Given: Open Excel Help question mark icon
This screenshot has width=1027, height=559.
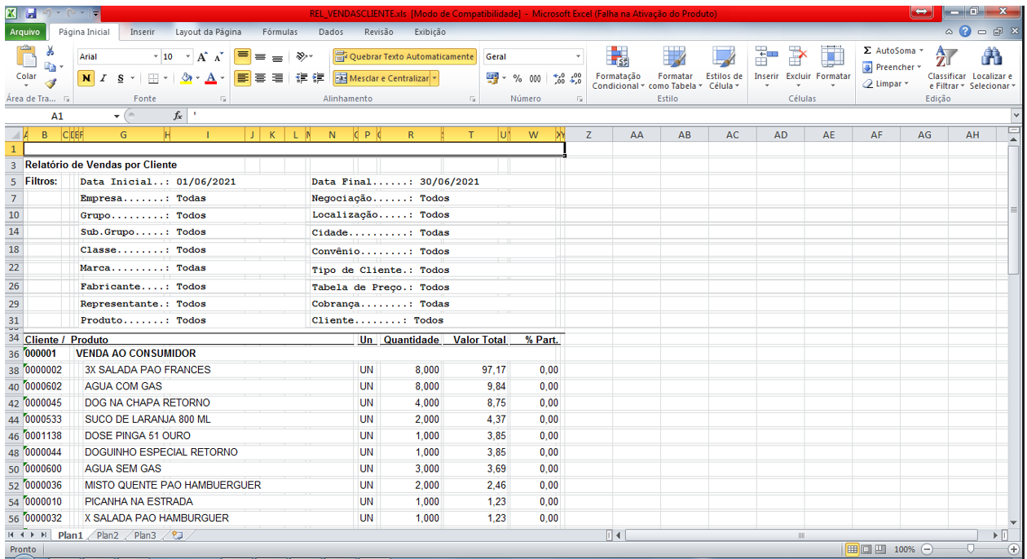Looking at the screenshot, I should pos(965,32).
